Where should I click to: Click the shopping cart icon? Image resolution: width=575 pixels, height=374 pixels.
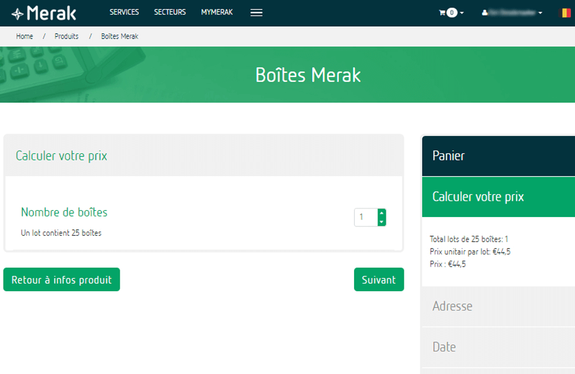coord(442,12)
